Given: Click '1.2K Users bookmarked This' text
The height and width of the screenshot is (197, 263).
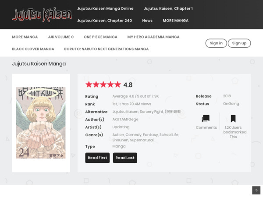Looking at the screenshot, I should [235, 132].
